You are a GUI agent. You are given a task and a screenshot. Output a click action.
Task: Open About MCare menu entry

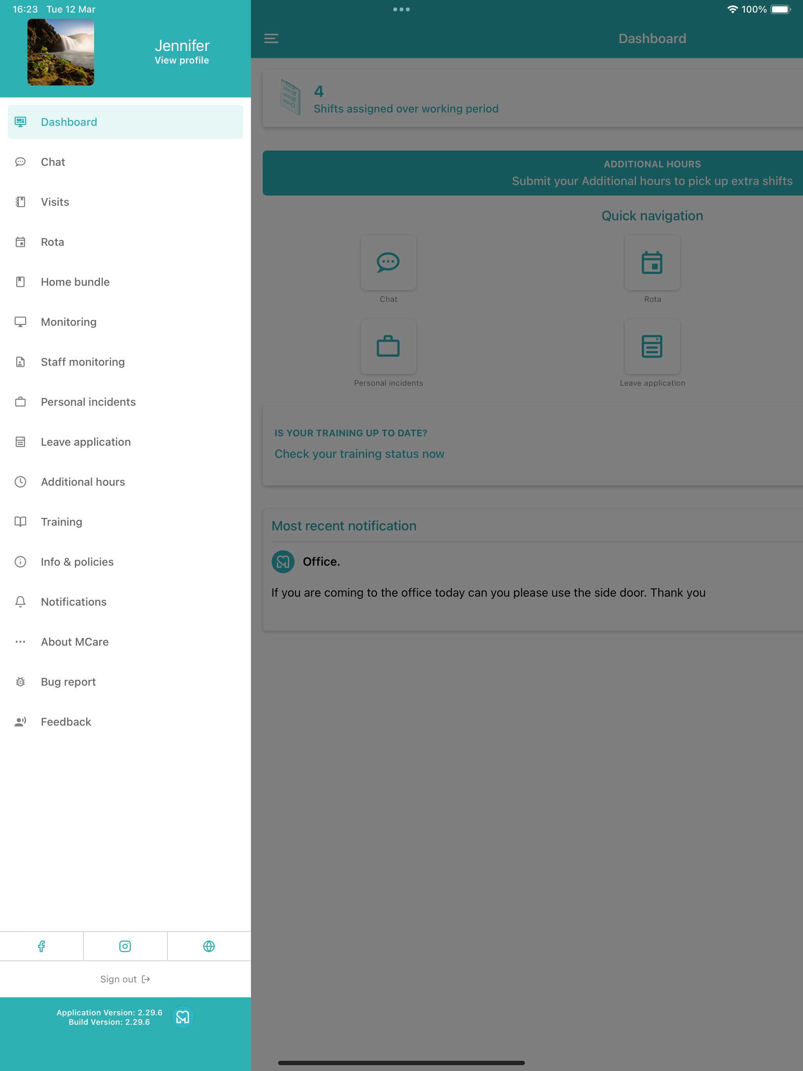point(125,641)
